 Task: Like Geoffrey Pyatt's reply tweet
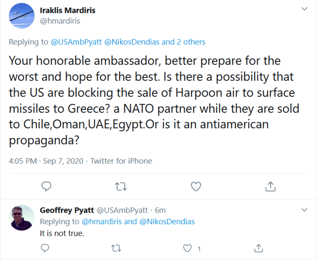click(188, 248)
